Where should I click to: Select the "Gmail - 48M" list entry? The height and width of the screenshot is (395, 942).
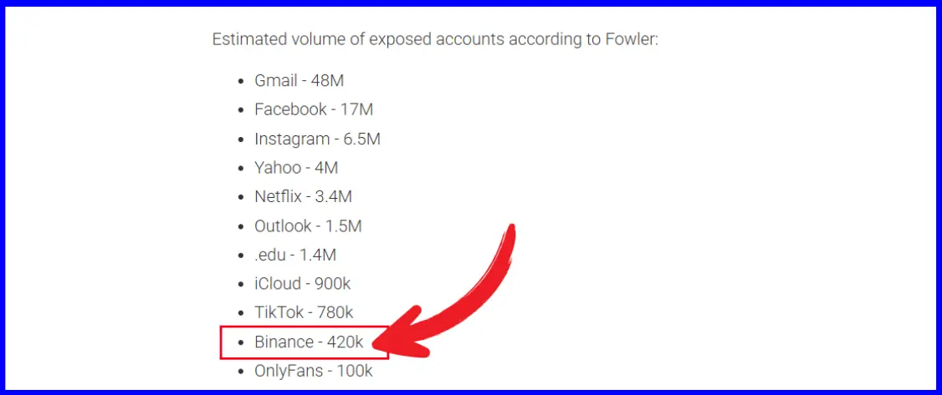pos(299,81)
